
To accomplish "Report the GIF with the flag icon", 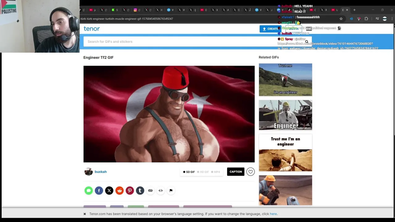I will pos(171,191).
